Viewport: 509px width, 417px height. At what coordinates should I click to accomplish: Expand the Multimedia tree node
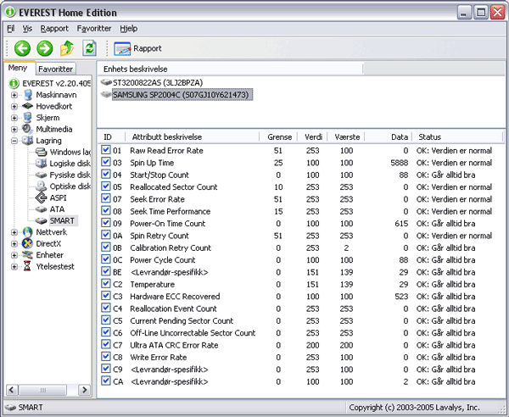[x=14, y=130]
